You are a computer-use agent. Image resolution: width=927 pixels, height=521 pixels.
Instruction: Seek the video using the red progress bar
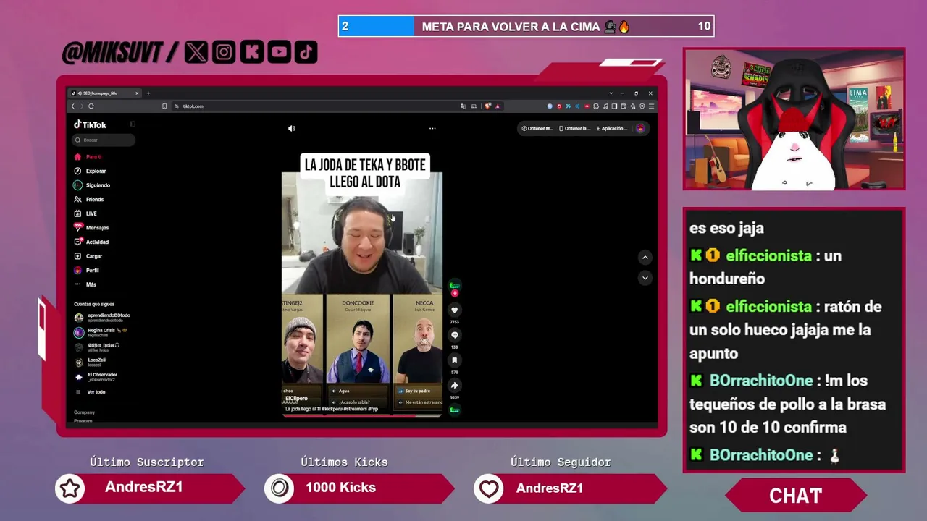[x=361, y=415]
